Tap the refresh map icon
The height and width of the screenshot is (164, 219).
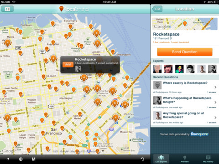(142, 159)
